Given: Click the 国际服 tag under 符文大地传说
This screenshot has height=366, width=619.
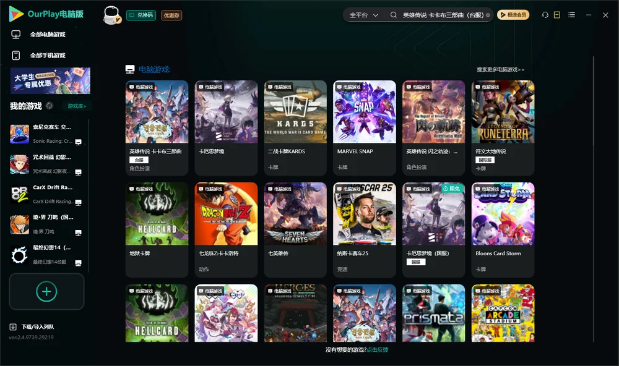Looking at the screenshot, I should point(485,160).
